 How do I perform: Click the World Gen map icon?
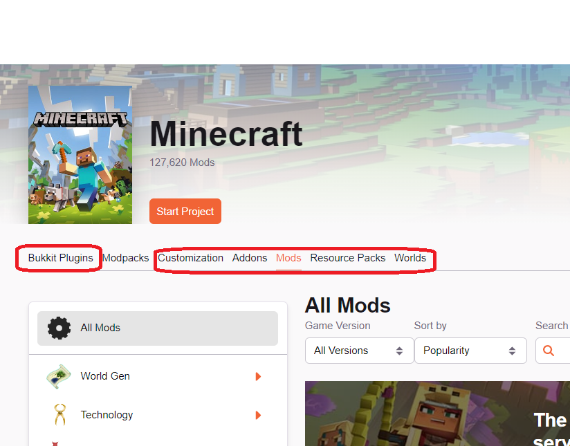[59, 376]
